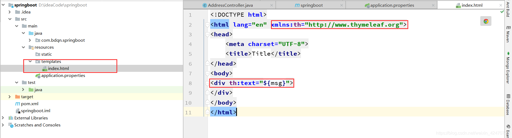The image size is (512, 138).
Task: Close the index.html tab
Action: [501, 5]
